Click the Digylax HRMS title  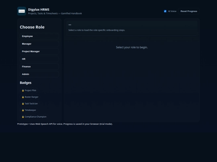click(x=39, y=10)
